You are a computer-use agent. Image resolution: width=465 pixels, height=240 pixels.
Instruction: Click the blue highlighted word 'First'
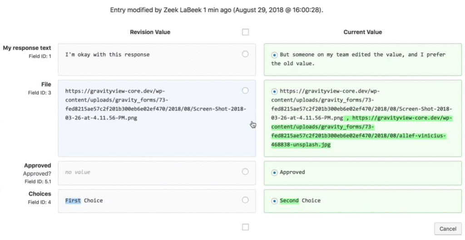(73, 201)
